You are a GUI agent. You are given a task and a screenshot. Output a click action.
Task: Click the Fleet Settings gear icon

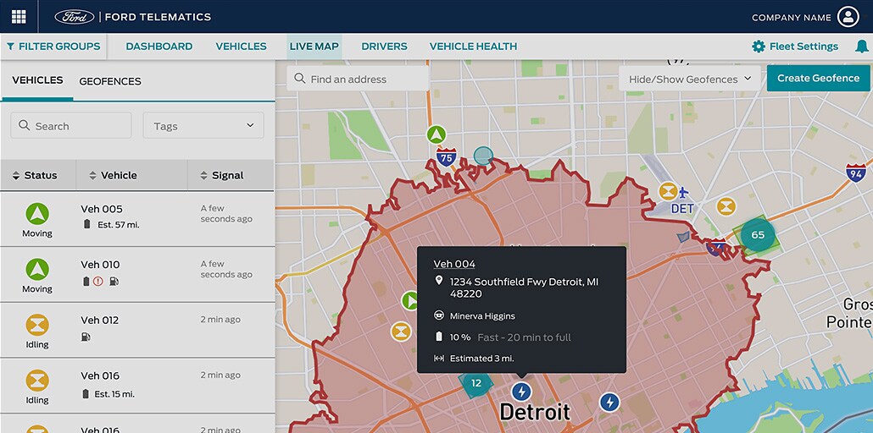click(759, 47)
